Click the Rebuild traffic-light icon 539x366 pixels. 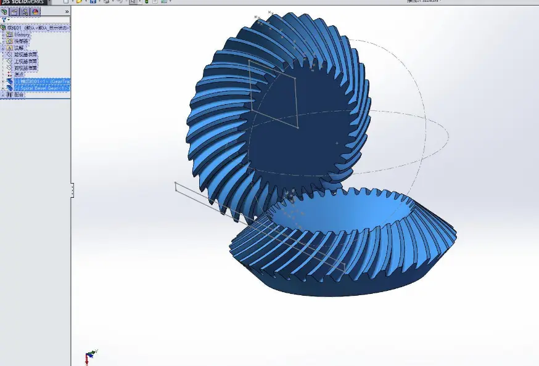click(x=146, y=3)
